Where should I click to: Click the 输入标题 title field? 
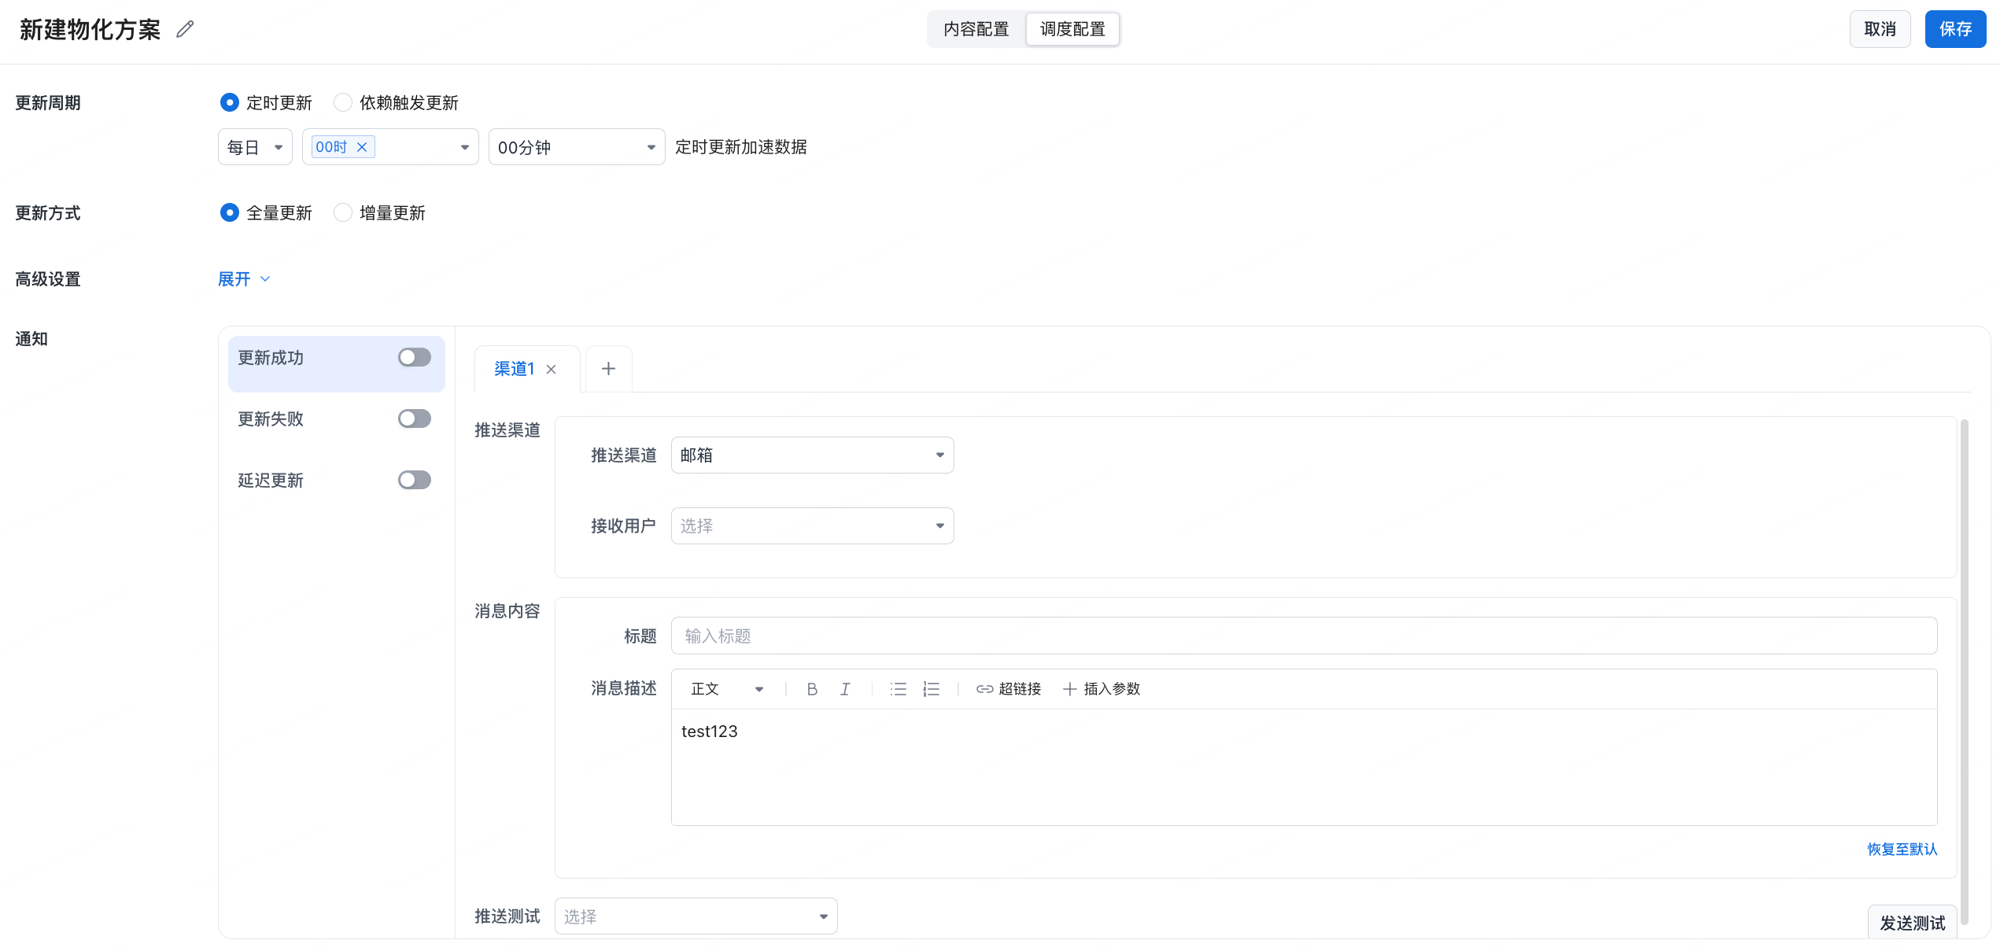[1303, 636]
